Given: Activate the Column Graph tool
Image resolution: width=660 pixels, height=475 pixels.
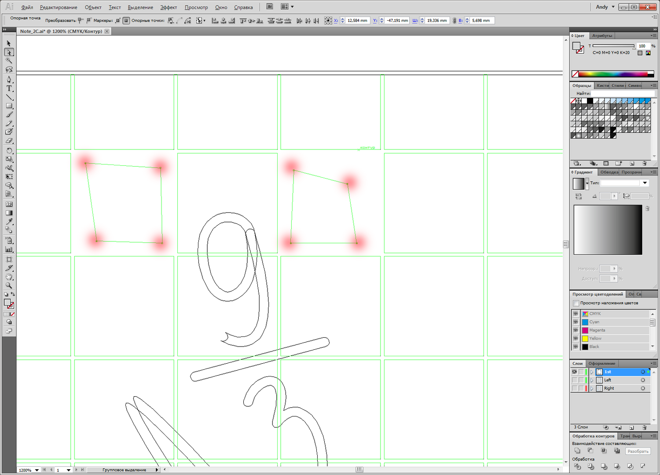Looking at the screenshot, I should (x=9, y=249).
